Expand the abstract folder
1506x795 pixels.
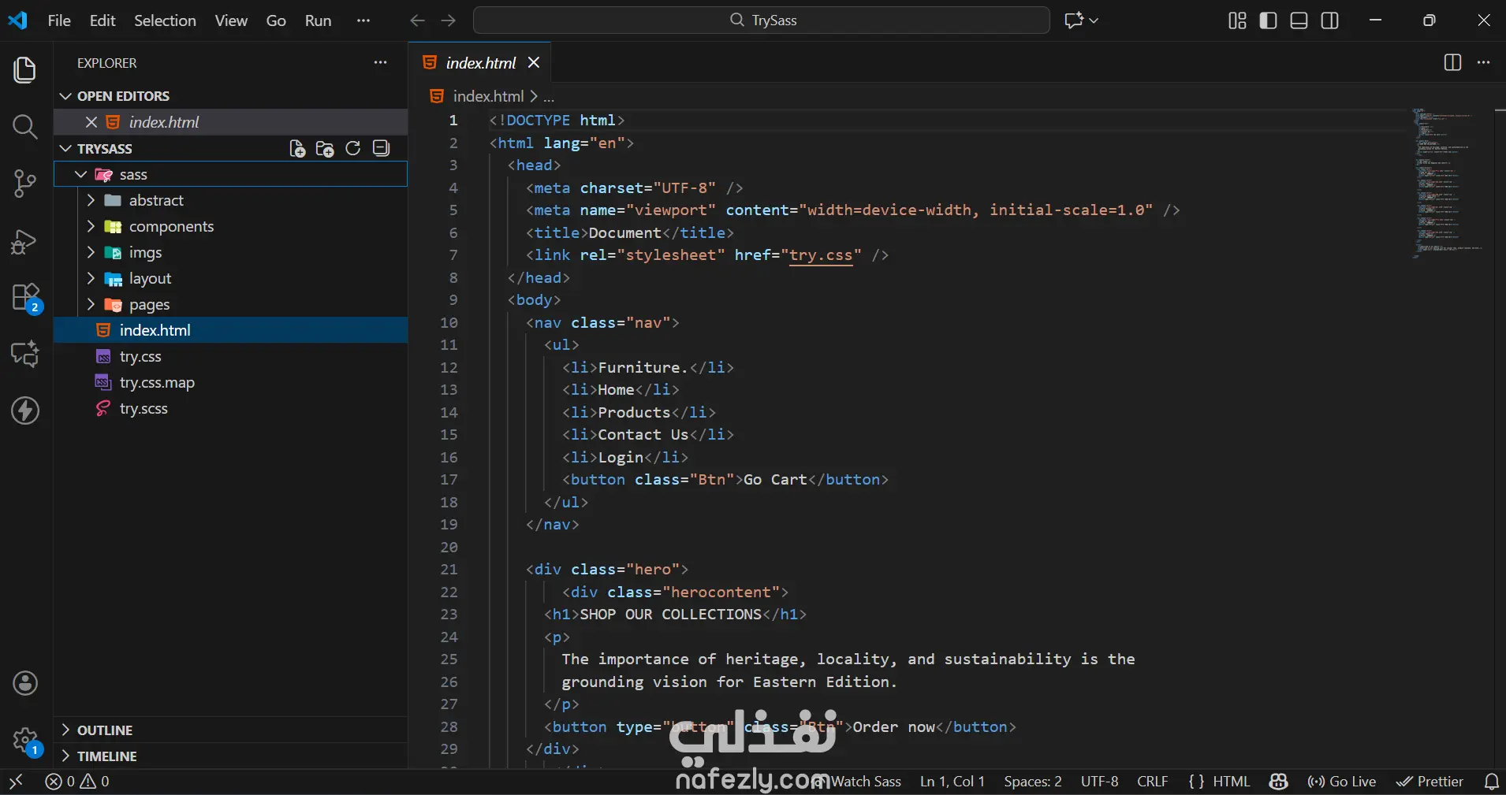click(91, 200)
